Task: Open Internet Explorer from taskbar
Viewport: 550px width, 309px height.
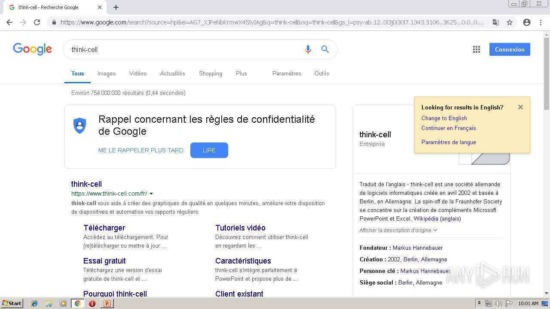Action: point(34,303)
